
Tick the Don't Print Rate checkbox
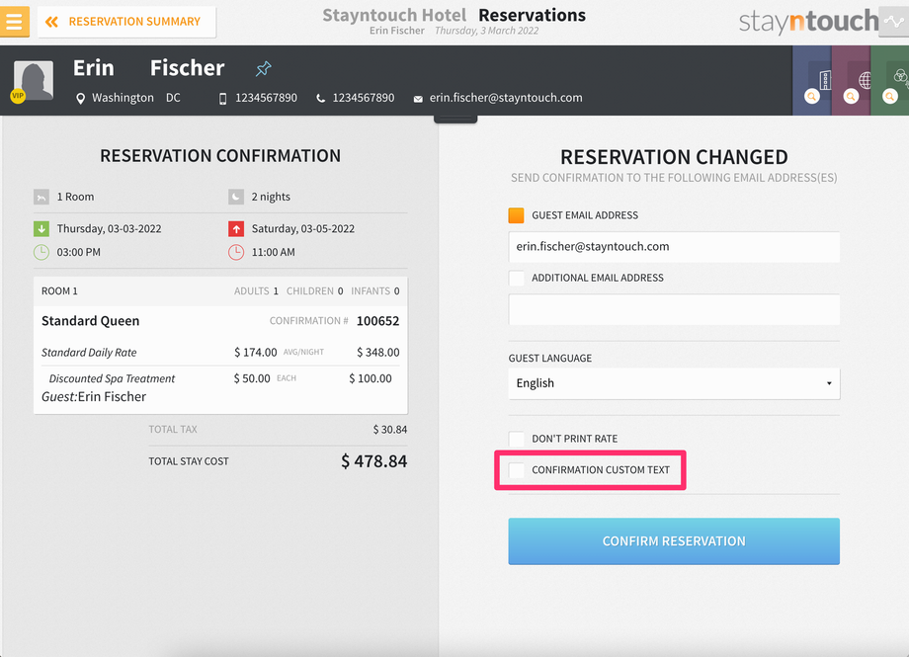click(x=516, y=439)
